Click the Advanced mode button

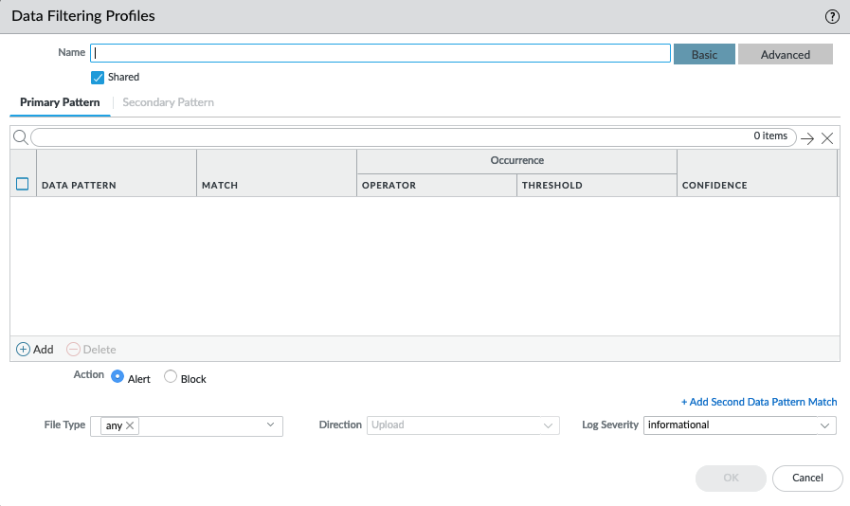pyautogui.click(x=785, y=55)
